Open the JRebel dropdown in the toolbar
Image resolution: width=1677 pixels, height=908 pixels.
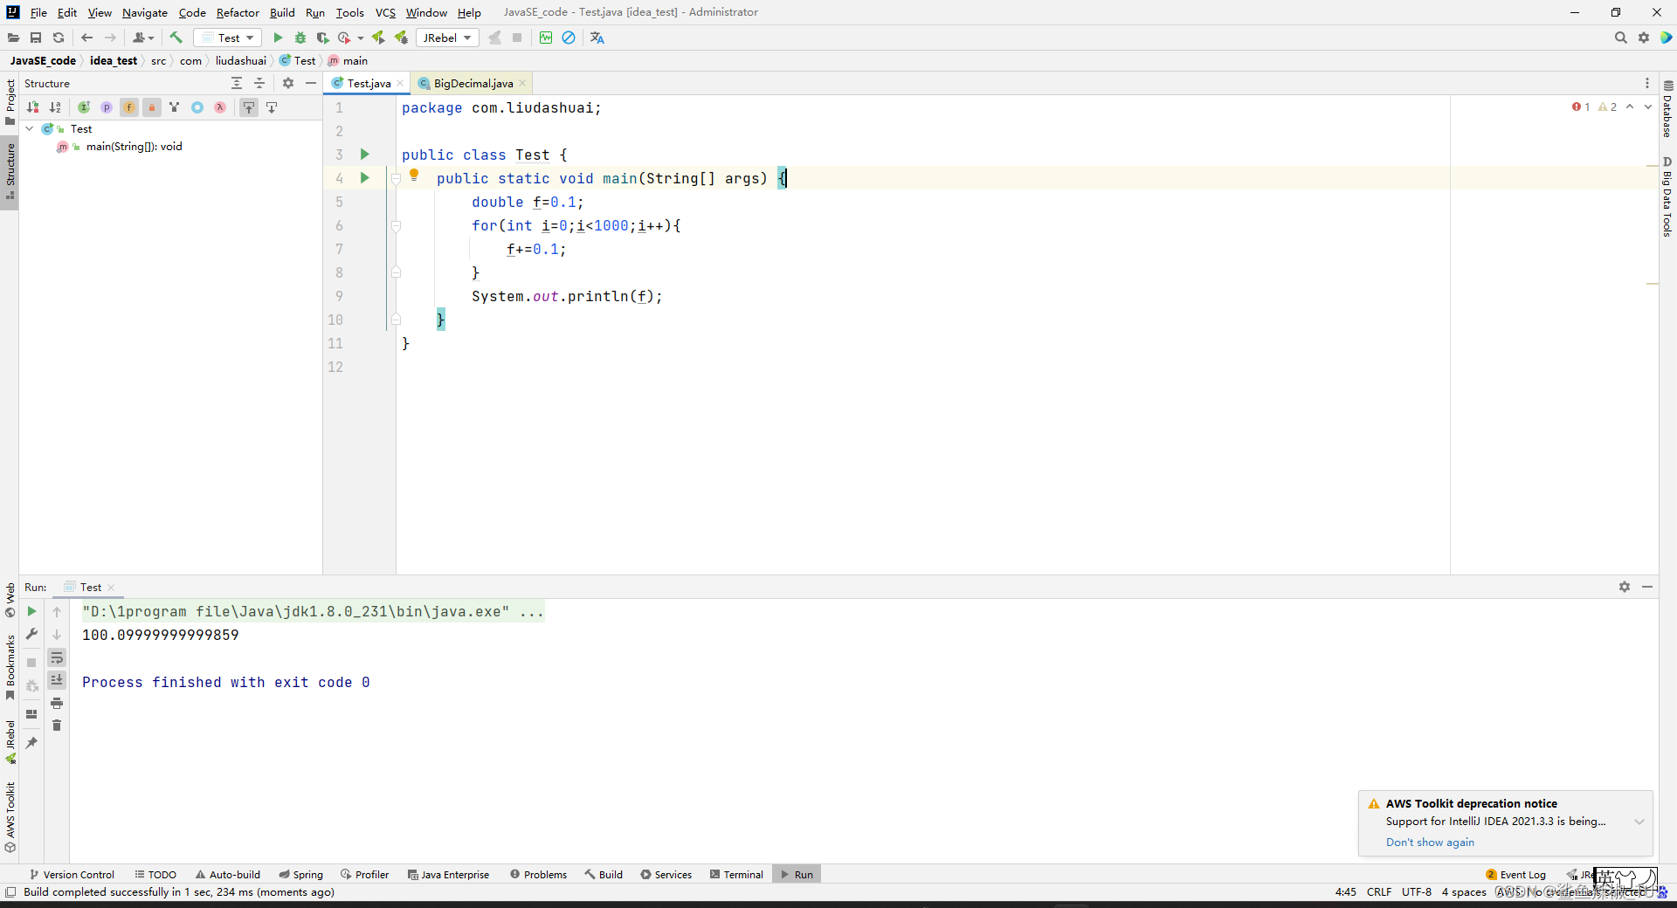447,38
